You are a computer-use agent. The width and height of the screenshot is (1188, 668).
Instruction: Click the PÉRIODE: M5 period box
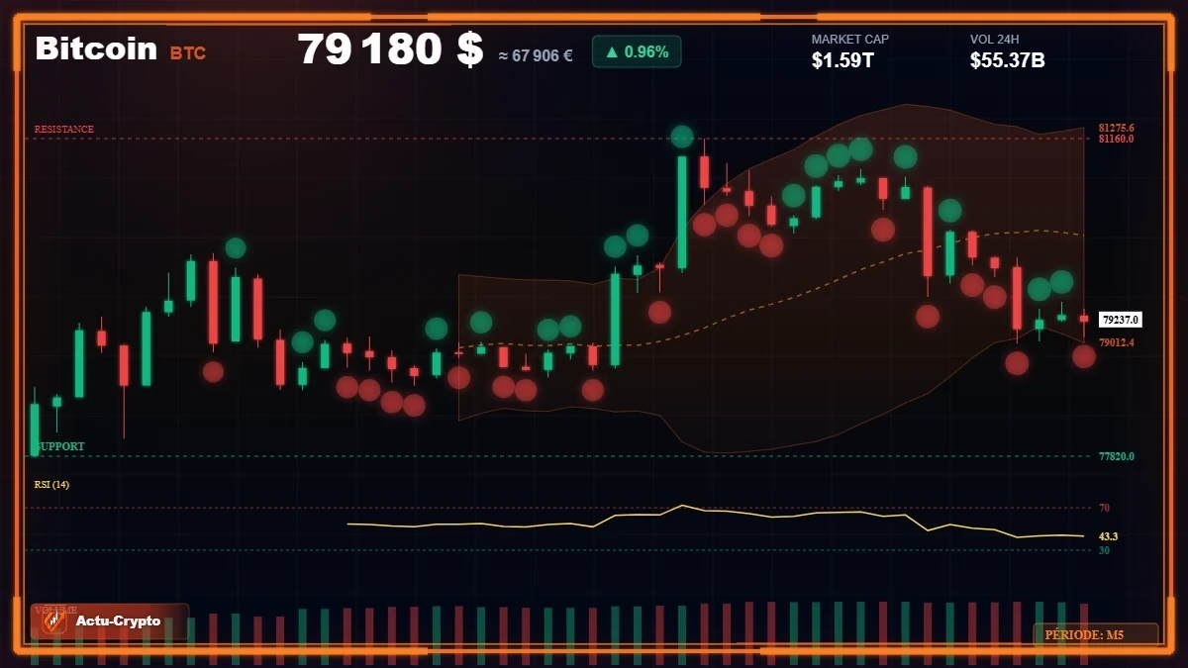[1096, 634]
